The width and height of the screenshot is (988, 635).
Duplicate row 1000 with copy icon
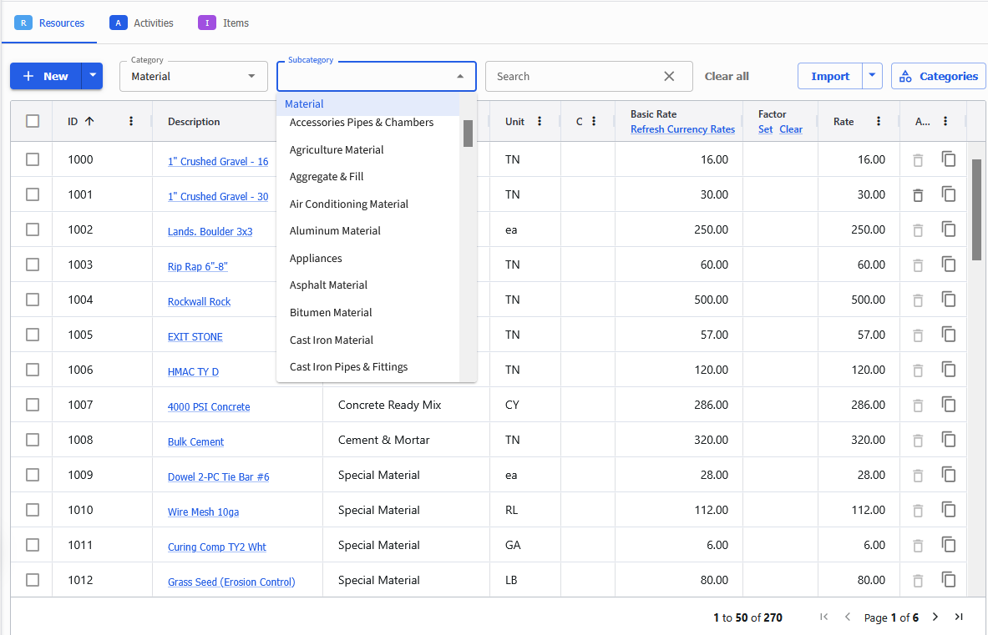click(x=948, y=159)
